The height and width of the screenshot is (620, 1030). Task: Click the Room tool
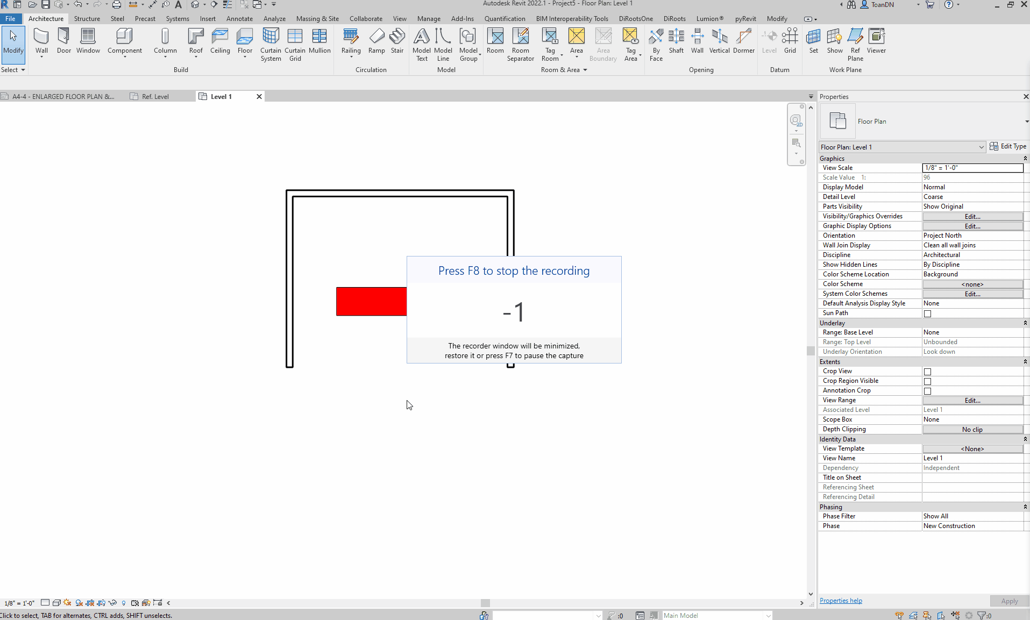click(x=495, y=42)
